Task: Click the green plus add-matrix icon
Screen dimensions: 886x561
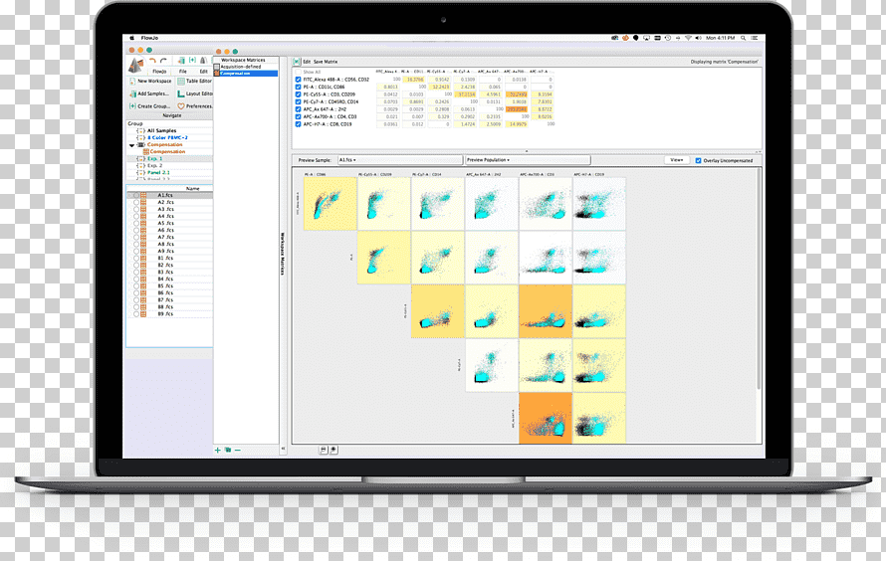Action: click(218, 450)
